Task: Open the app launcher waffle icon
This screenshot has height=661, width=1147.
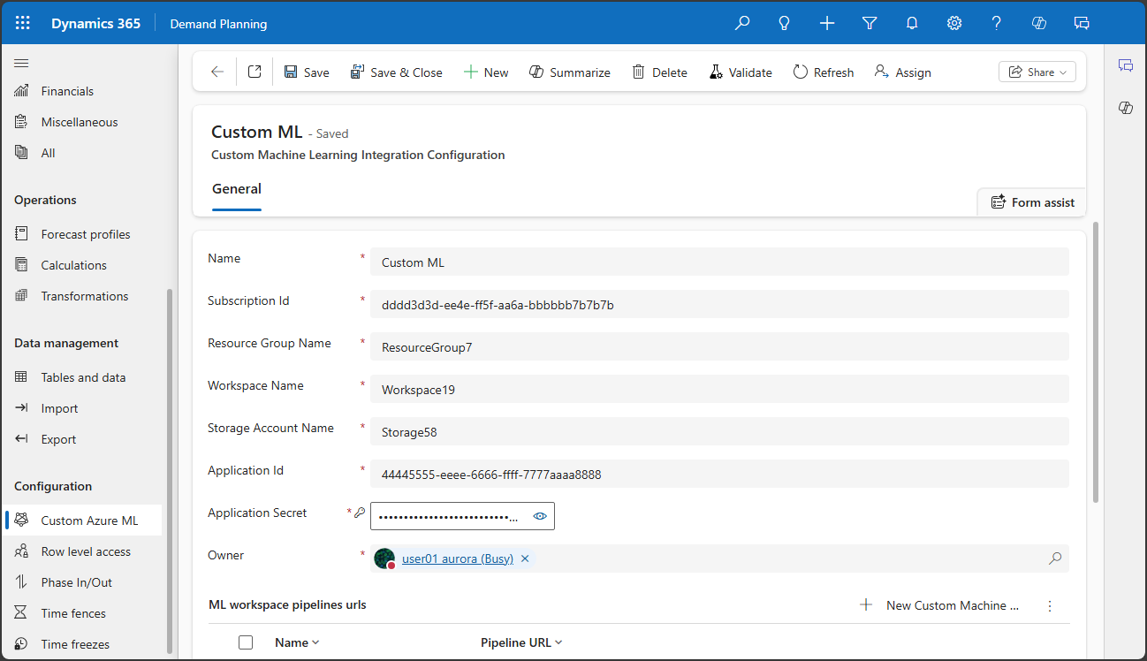Action: (x=23, y=24)
